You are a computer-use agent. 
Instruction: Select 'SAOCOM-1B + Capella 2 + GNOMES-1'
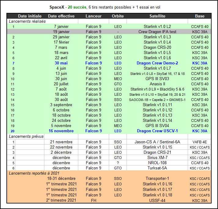coord(157,100)
